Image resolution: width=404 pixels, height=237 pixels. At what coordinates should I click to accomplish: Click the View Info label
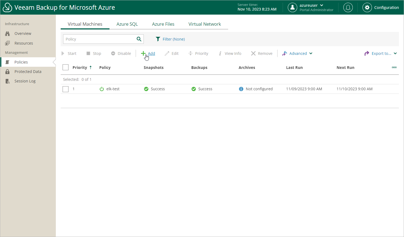coord(233,54)
